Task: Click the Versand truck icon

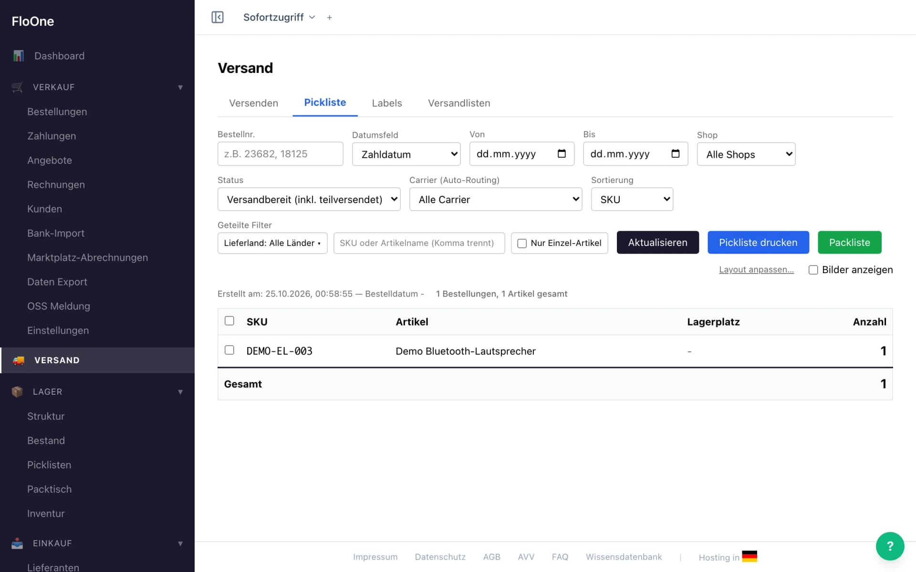Action: pos(18,360)
